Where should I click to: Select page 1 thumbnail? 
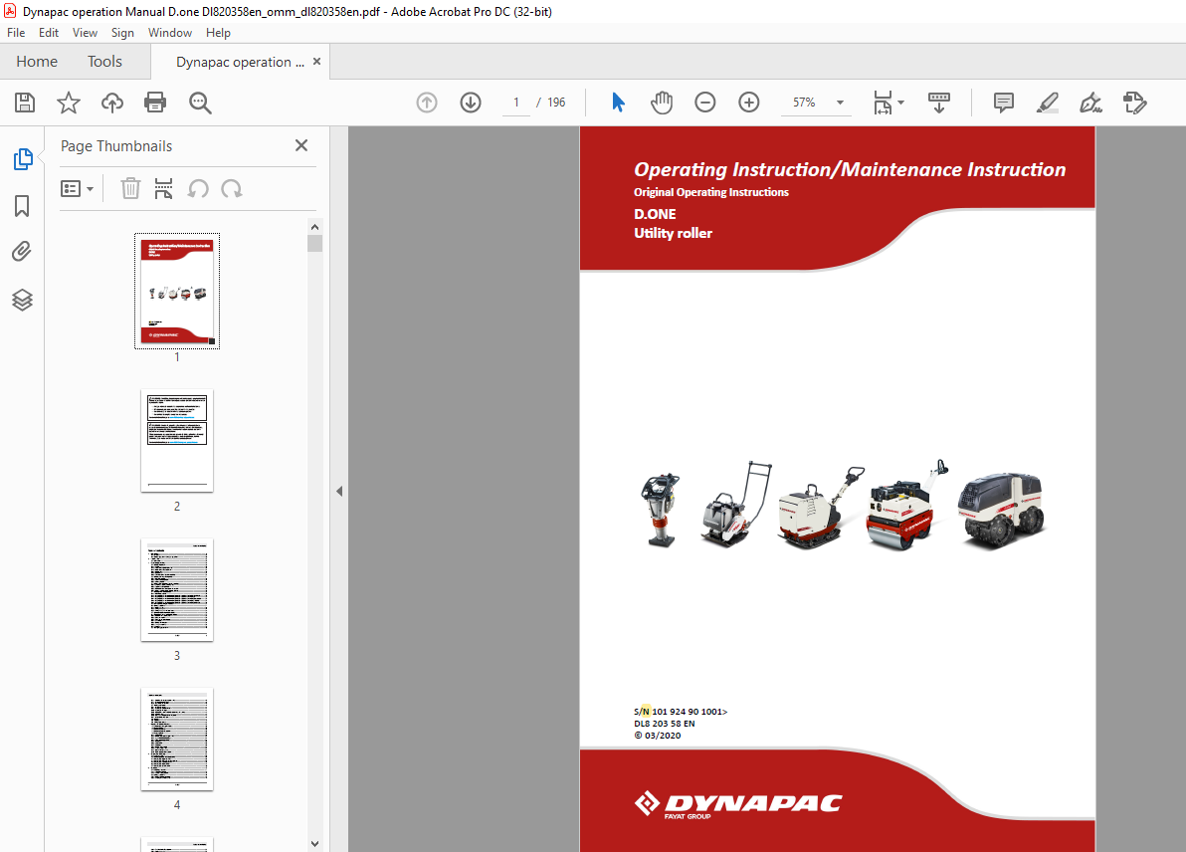click(177, 292)
